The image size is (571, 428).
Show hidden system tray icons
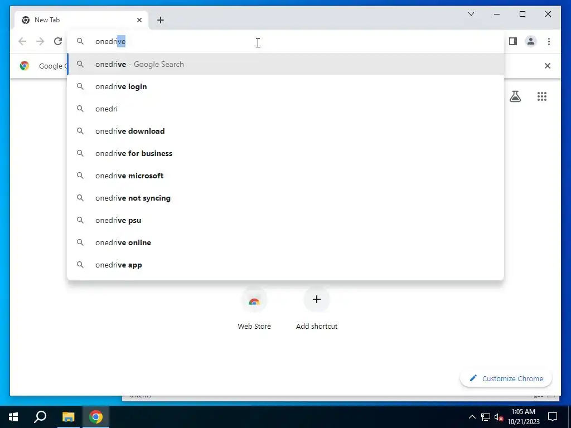pyautogui.click(x=472, y=417)
